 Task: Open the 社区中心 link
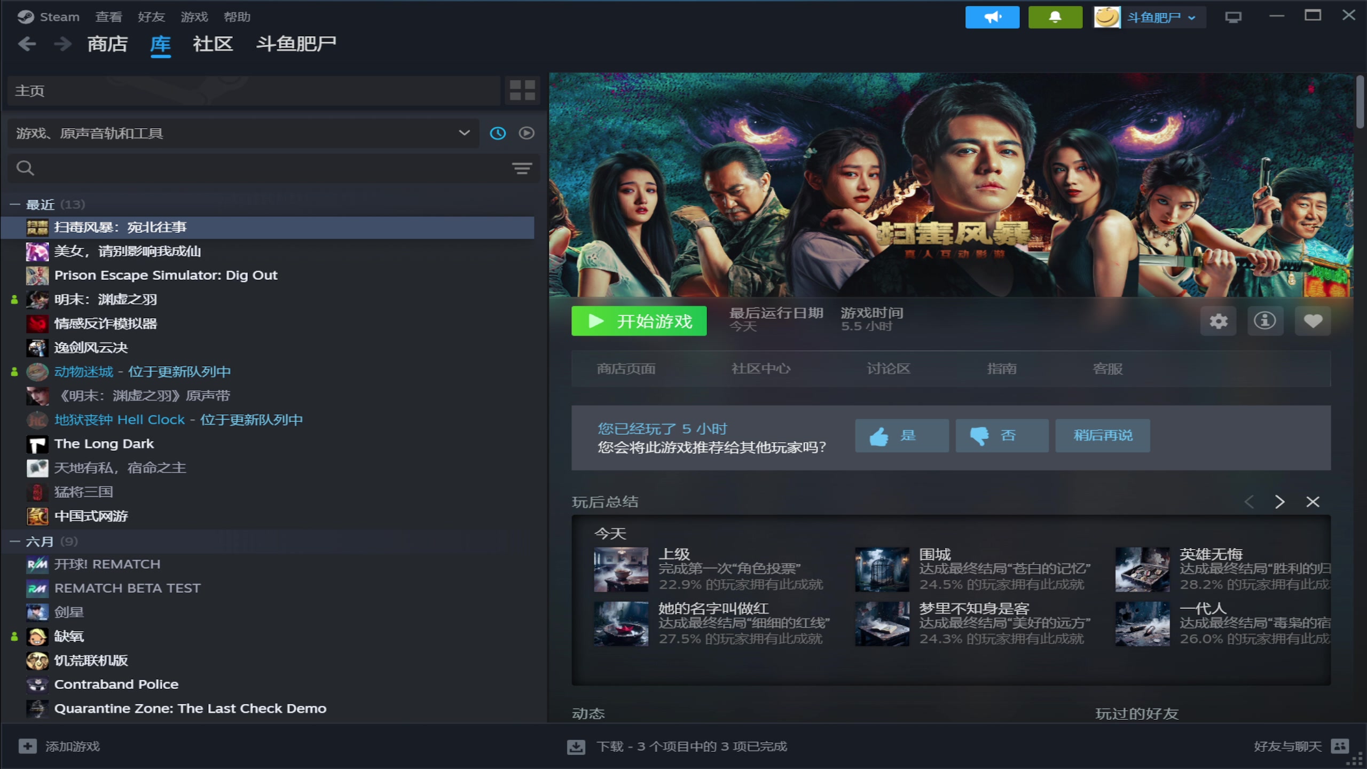[760, 369]
